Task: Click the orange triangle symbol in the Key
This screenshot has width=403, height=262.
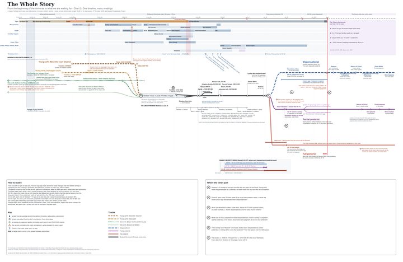Action: tap(10, 225)
